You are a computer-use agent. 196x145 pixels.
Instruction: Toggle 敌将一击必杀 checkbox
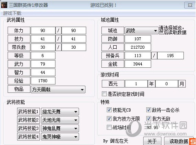149,110
